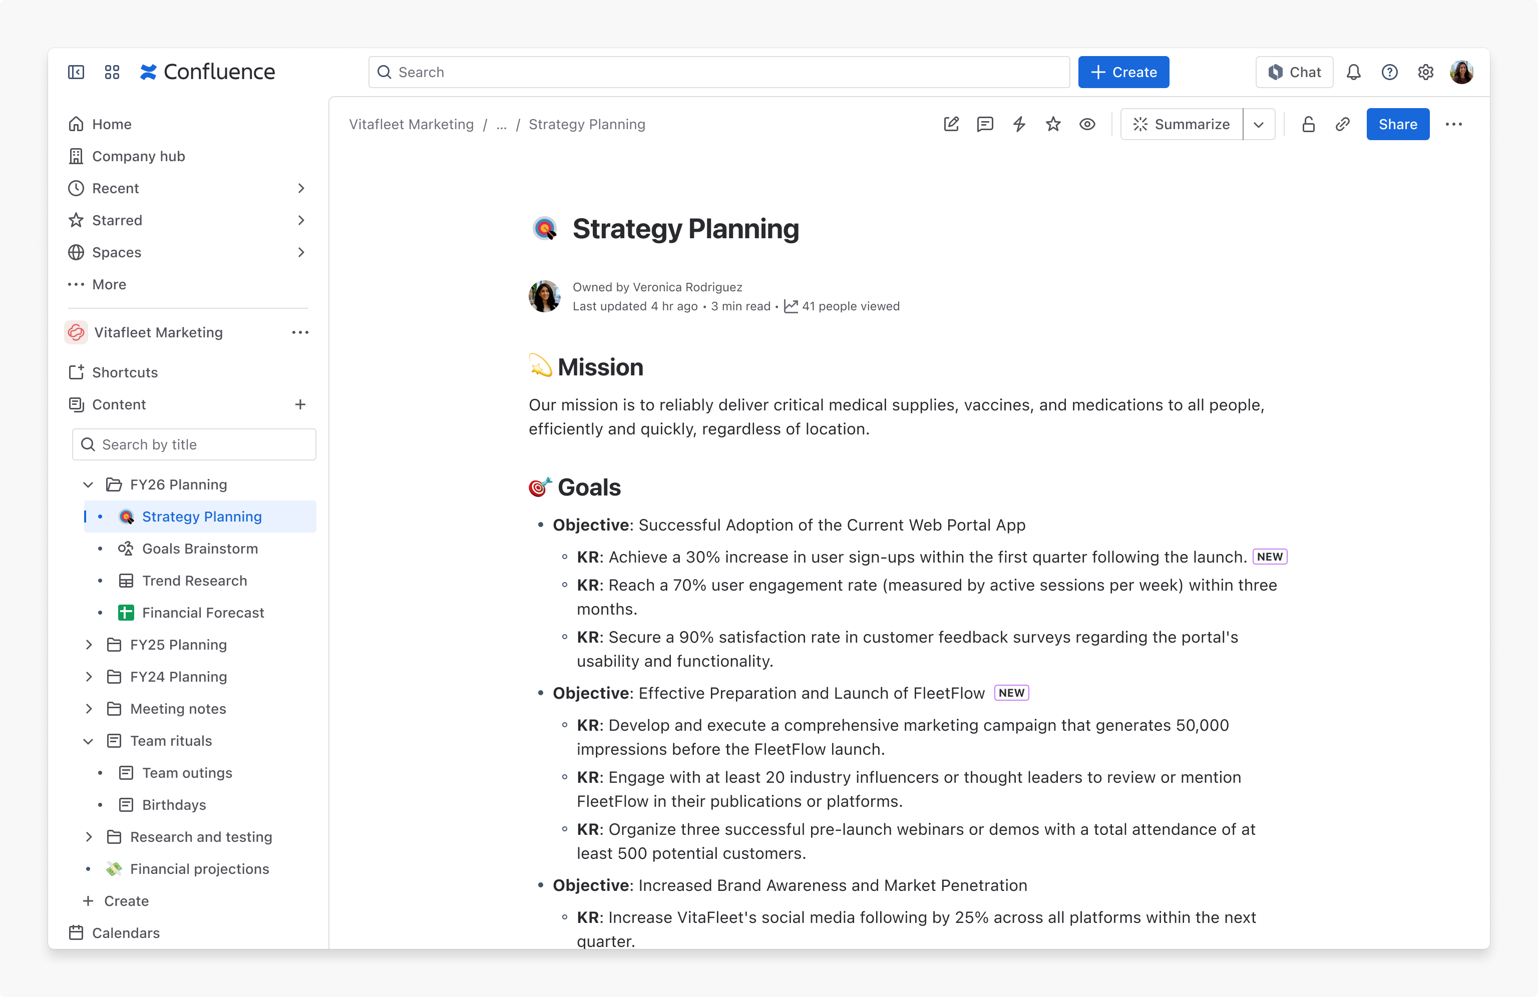Screen dimensions: 1538x997
Task: Click the automation lightning bolt icon
Action: pos(1019,124)
